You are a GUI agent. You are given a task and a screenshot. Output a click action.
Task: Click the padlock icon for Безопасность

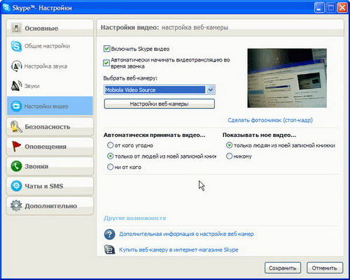click(16, 127)
